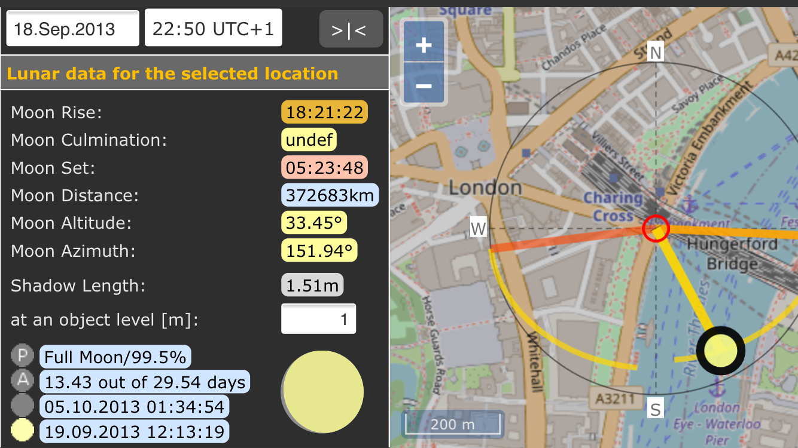Screen dimensions: 798x448
Task: Click full moon date 19.09.2013 12:13:19
Action: point(135,431)
